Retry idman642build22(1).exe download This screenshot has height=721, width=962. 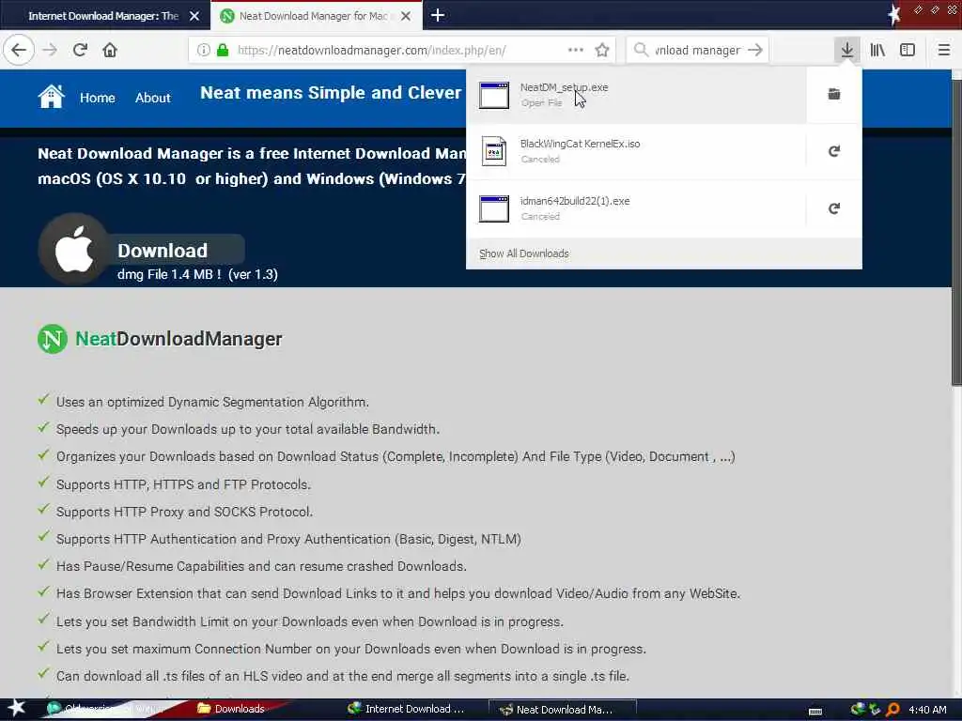pyautogui.click(x=834, y=208)
